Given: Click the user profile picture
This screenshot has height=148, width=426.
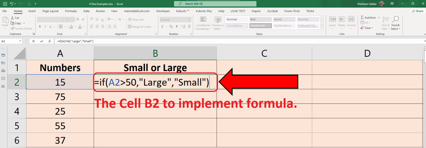Looking at the screenshot, I should 382,4.
